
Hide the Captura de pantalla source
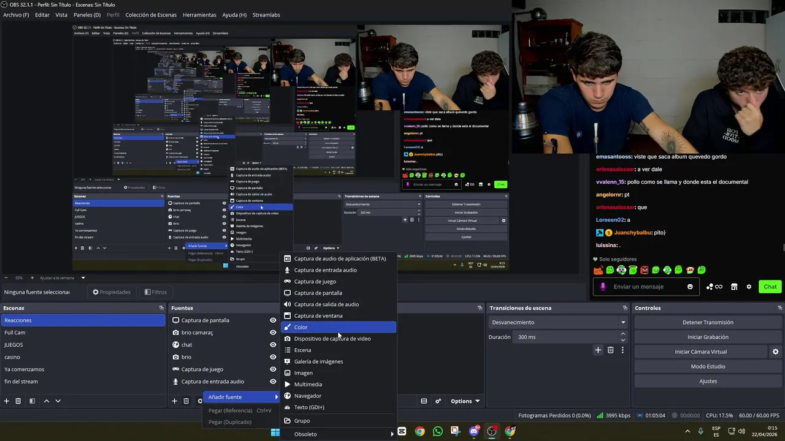(x=273, y=320)
